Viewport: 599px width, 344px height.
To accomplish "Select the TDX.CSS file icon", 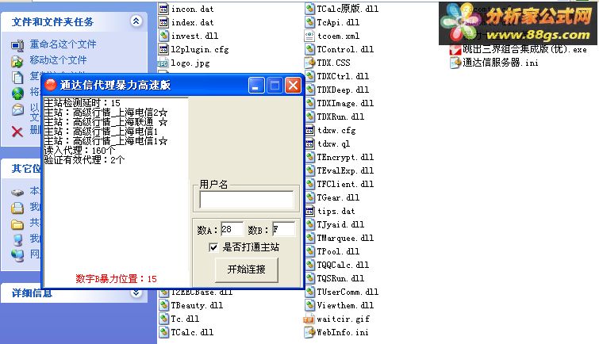I will pos(309,63).
